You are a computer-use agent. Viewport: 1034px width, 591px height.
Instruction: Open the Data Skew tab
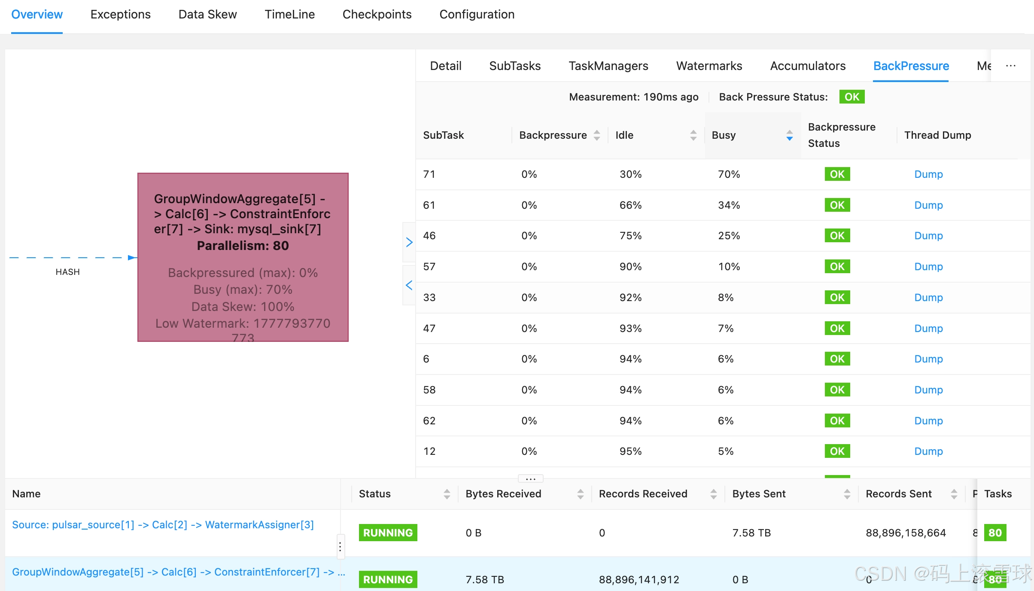point(208,15)
